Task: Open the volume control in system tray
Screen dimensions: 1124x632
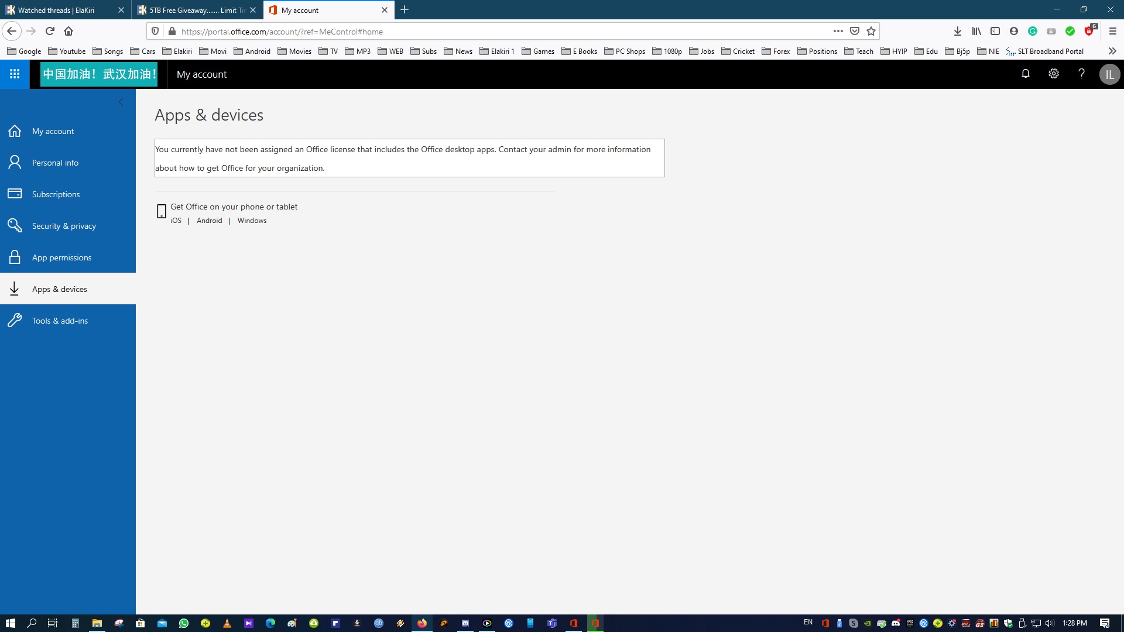Action: pyautogui.click(x=1050, y=623)
